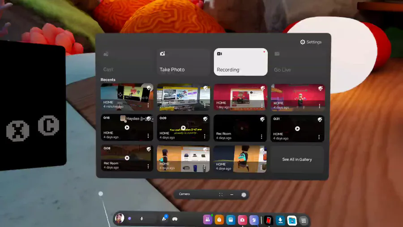403x227 pixels.
Task: Open HOME capture from 4 minutes ago
Action: (127, 96)
